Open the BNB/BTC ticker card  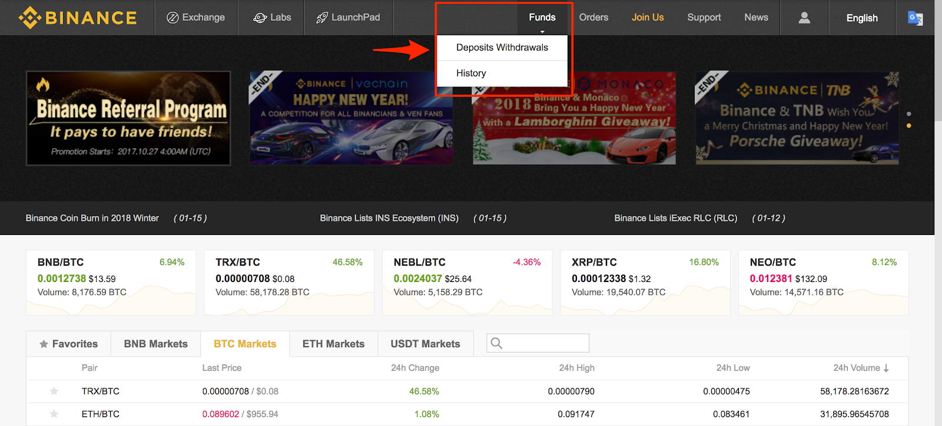111,283
